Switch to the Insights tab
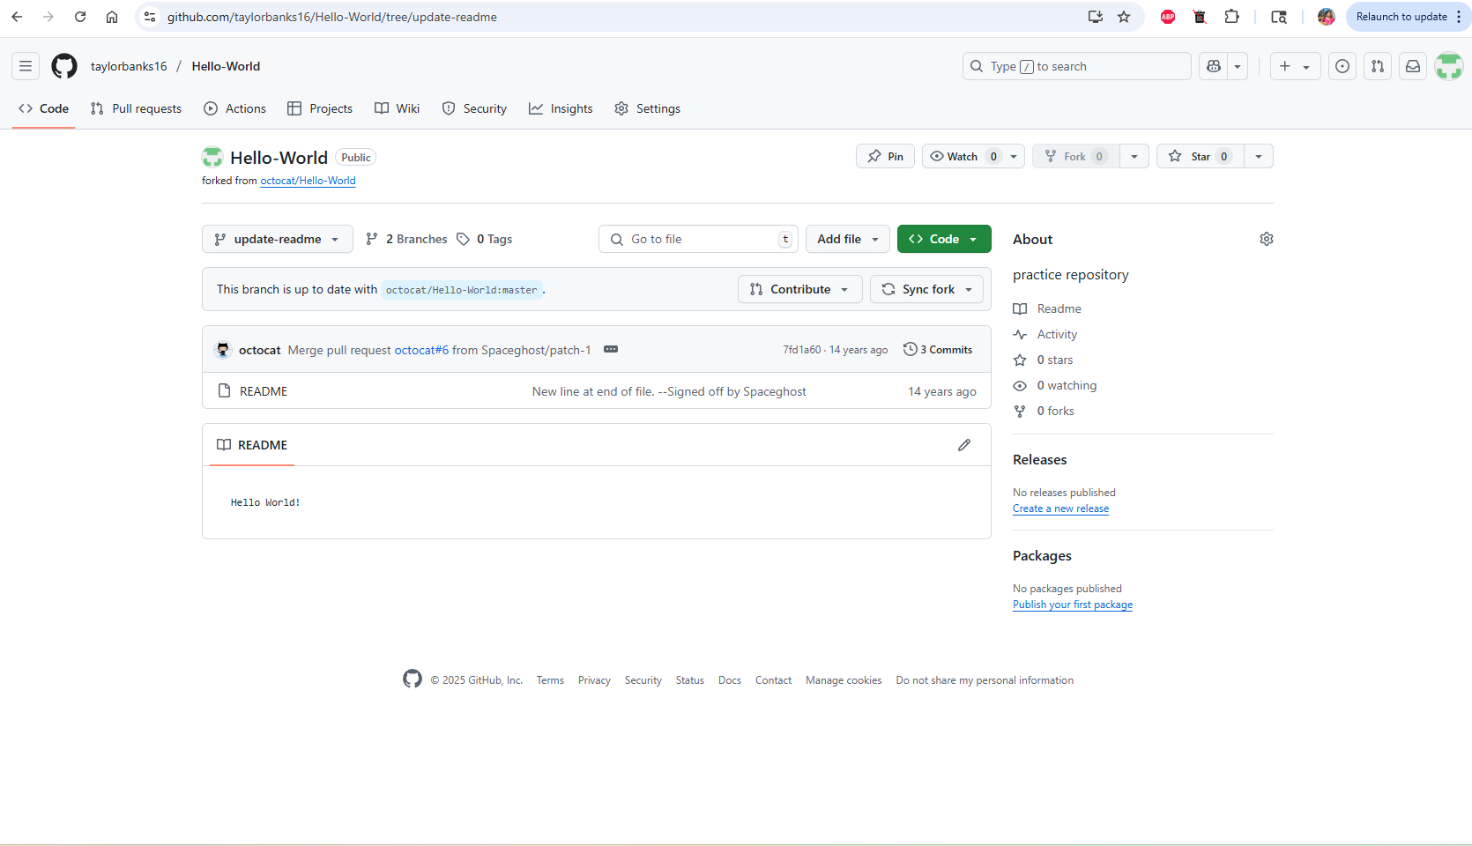1472x846 pixels. [561, 108]
